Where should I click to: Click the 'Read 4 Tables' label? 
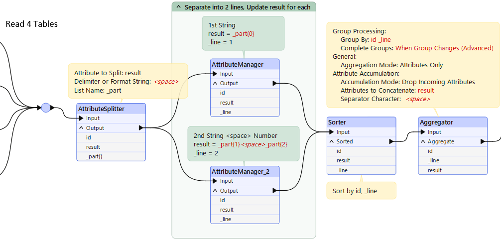tap(32, 24)
